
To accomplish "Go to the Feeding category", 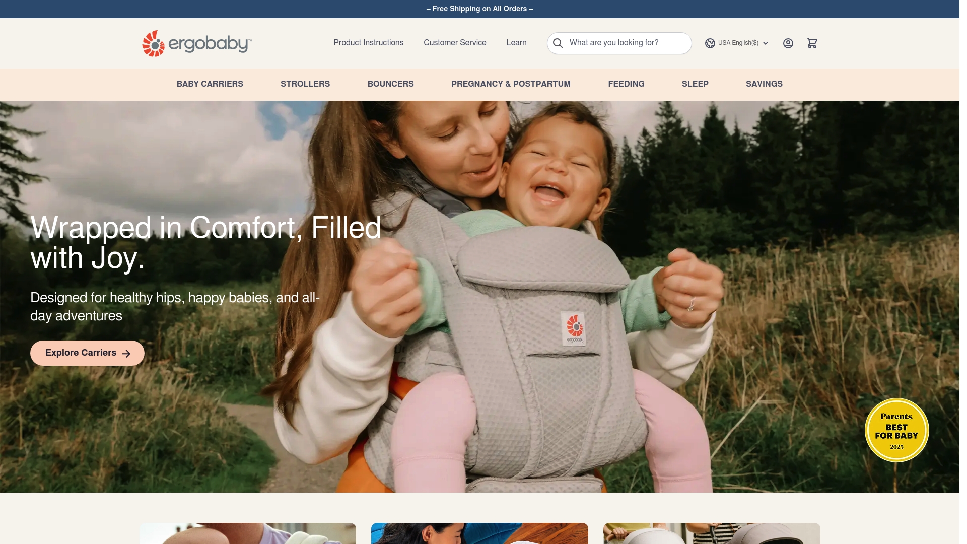I will [626, 84].
